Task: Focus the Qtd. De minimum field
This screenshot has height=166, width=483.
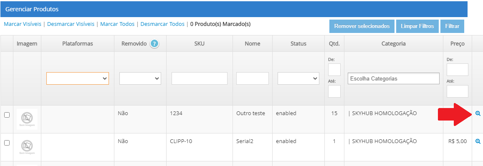Action: pyautogui.click(x=334, y=70)
